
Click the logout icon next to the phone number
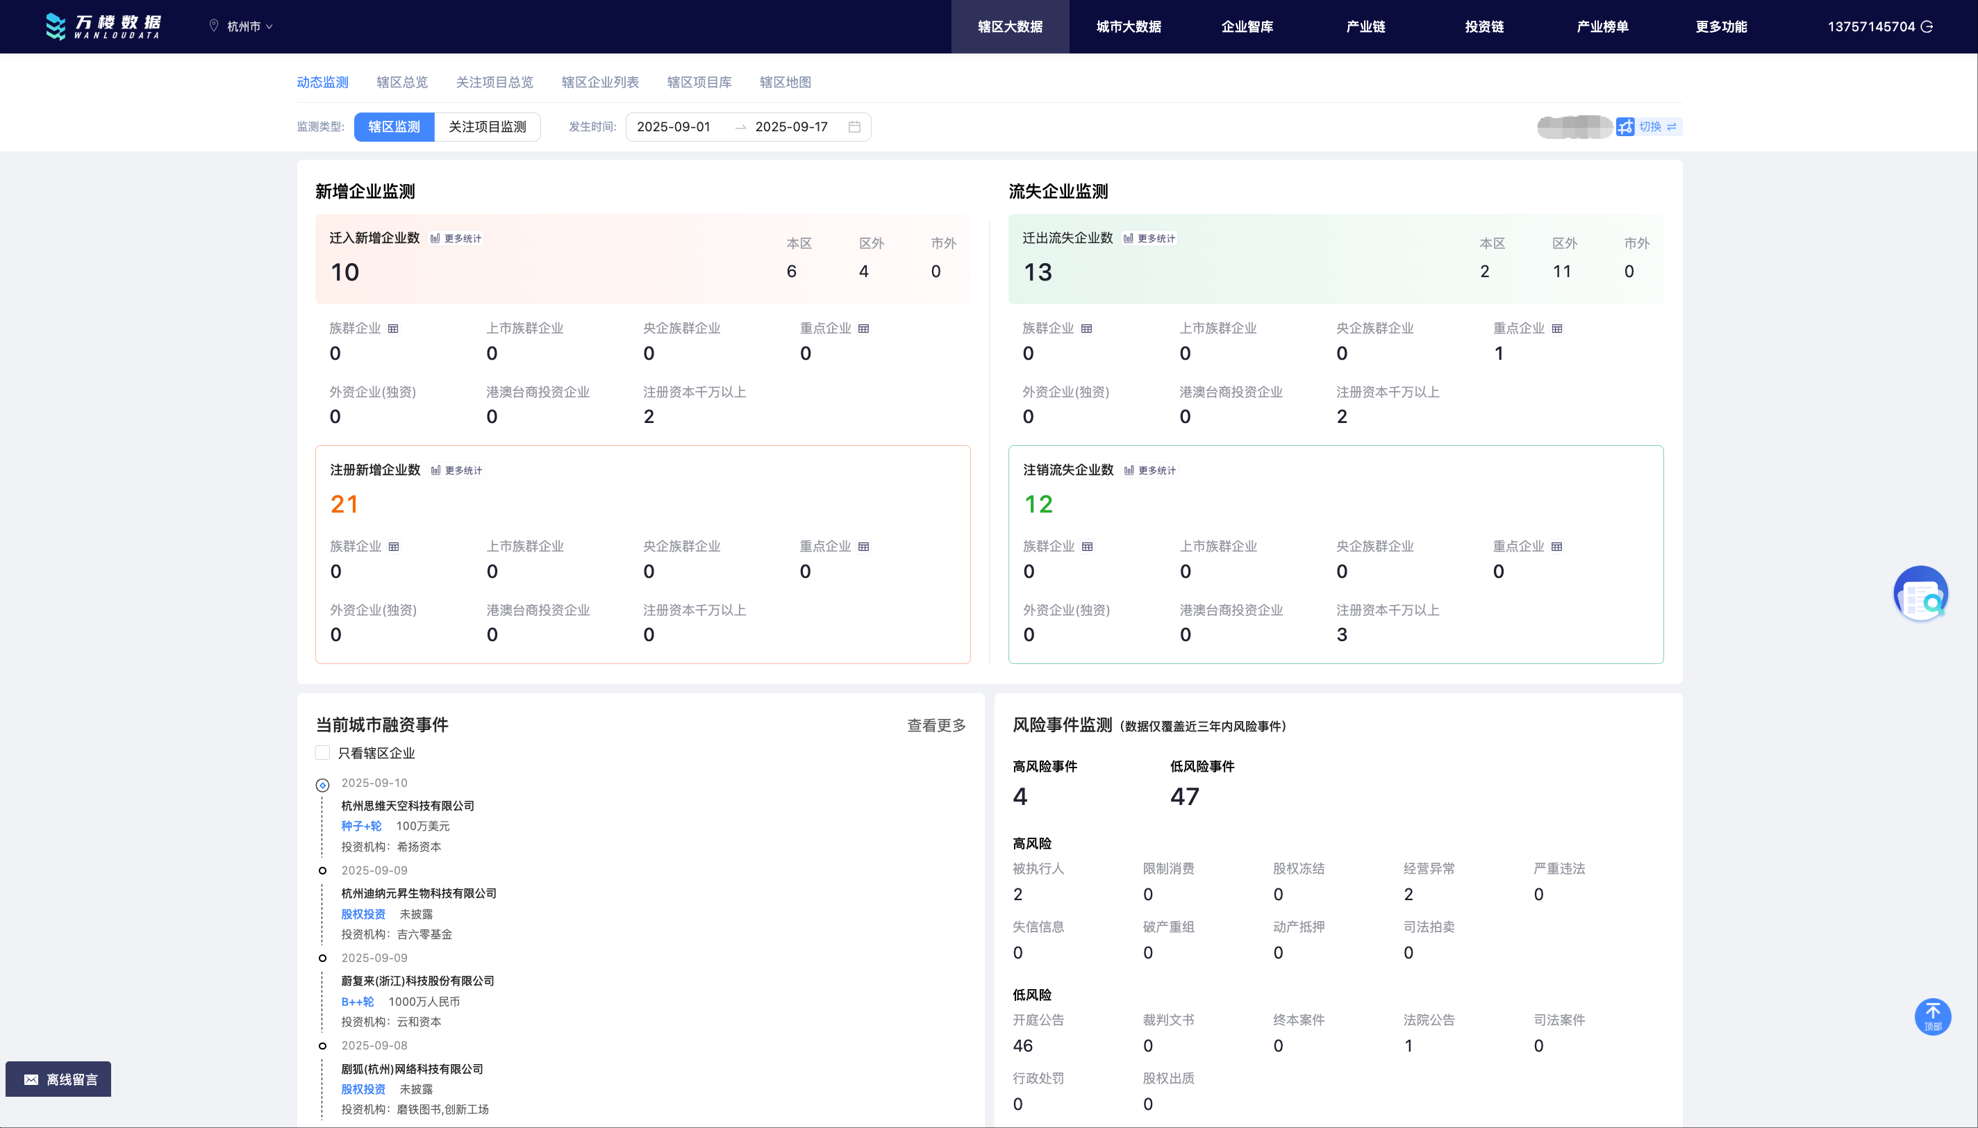click(1928, 26)
